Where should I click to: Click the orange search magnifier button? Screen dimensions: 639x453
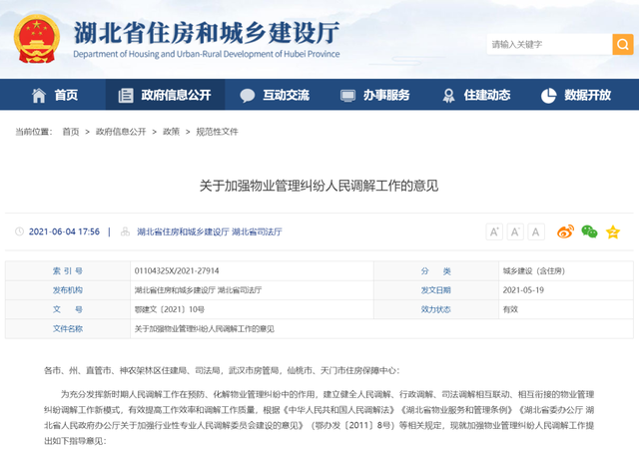pyautogui.click(x=621, y=45)
